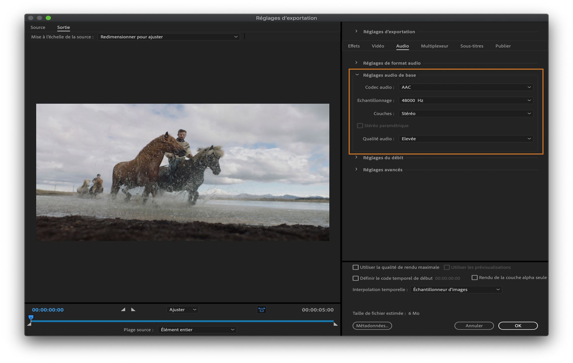Click the set In point triangle icon

(123, 310)
